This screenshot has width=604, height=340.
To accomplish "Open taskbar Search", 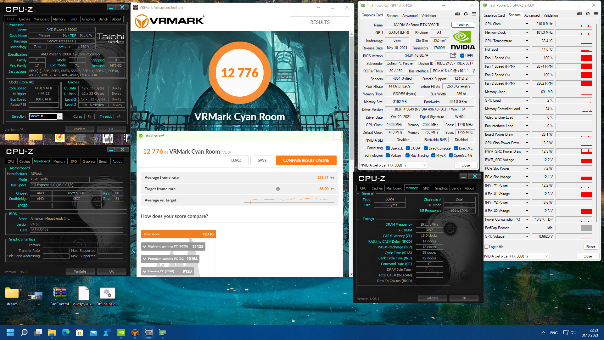I will [x=24, y=332].
